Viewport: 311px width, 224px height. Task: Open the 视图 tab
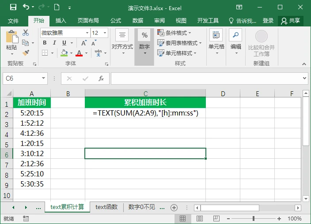tap(181, 21)
